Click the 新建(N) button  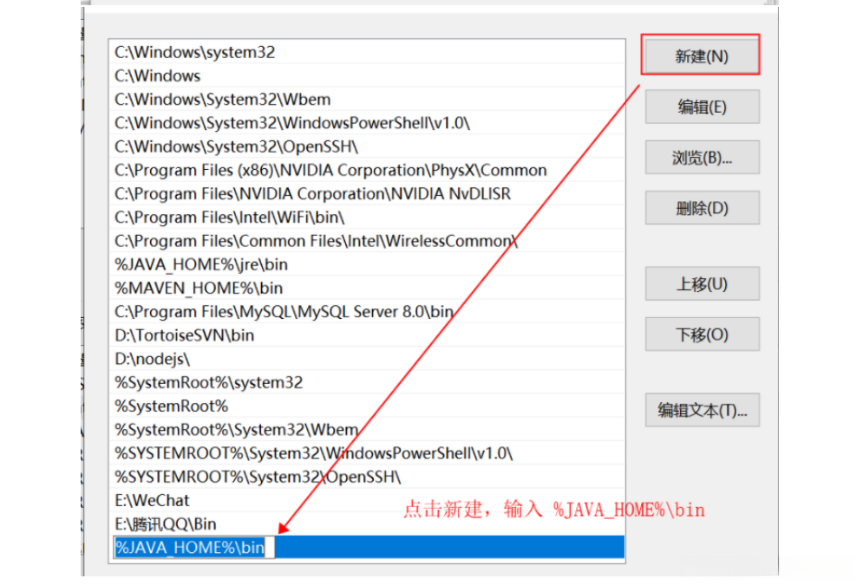click(x=702, y=55)
